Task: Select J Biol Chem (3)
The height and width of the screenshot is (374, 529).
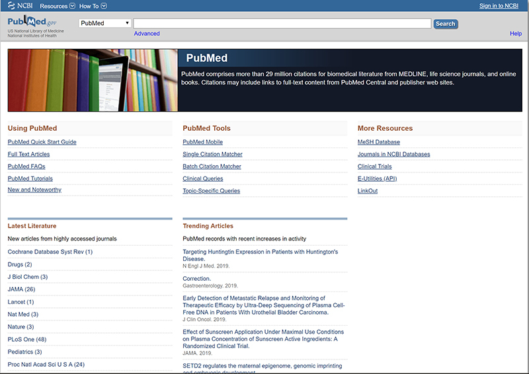Action: coord(28,277)
